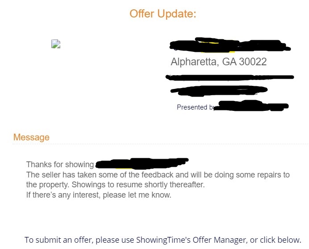The width and height of the screenshot is (309, 249).
Task: Click the shorter redacted line above Presented by
Action: pos(219,90)
